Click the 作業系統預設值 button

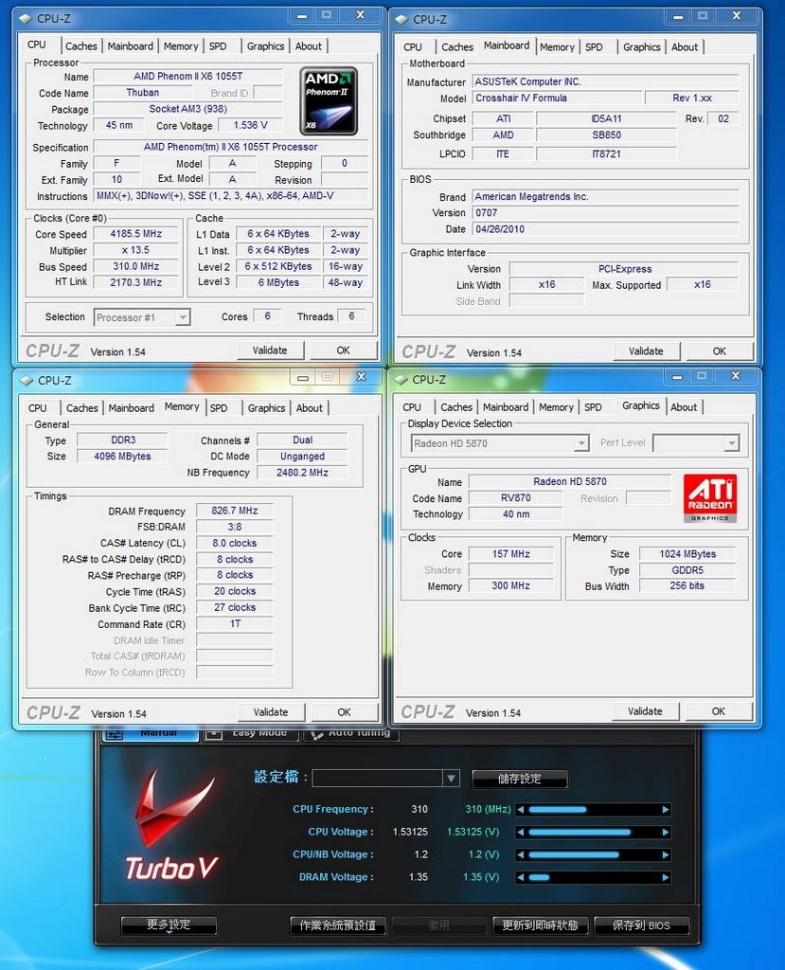pyautogui.click(x=338, y=925)
